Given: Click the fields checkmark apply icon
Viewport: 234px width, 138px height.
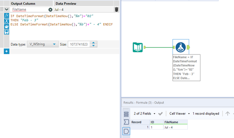Looking at the screenshot, I should coord(160,114).
